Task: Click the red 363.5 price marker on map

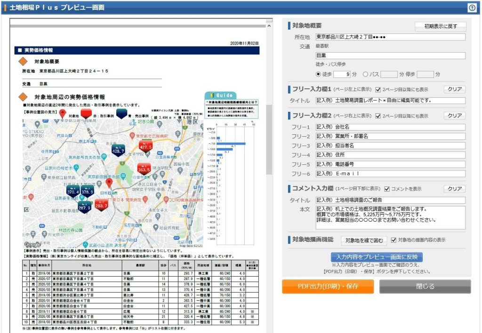Action: [144, 169]
